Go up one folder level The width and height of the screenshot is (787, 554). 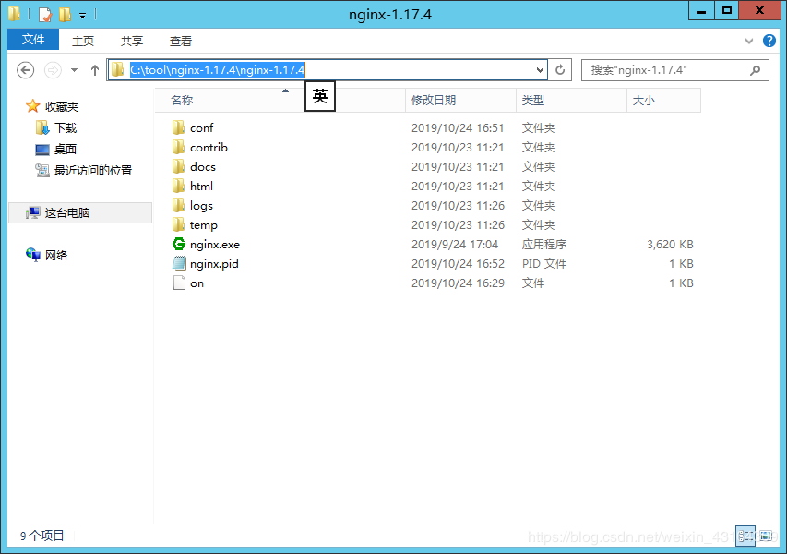pyautogui.click(x=95, y=70)
